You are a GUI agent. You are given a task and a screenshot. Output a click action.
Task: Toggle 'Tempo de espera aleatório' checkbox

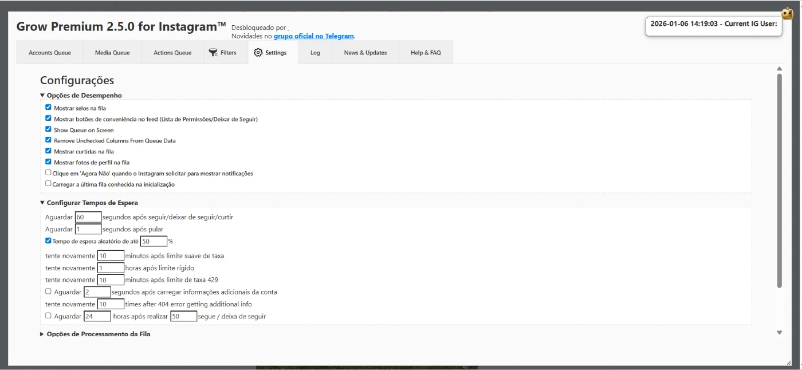coord(49,241)
